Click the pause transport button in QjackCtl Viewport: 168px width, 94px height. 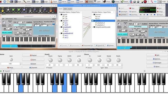click(151, 15)
